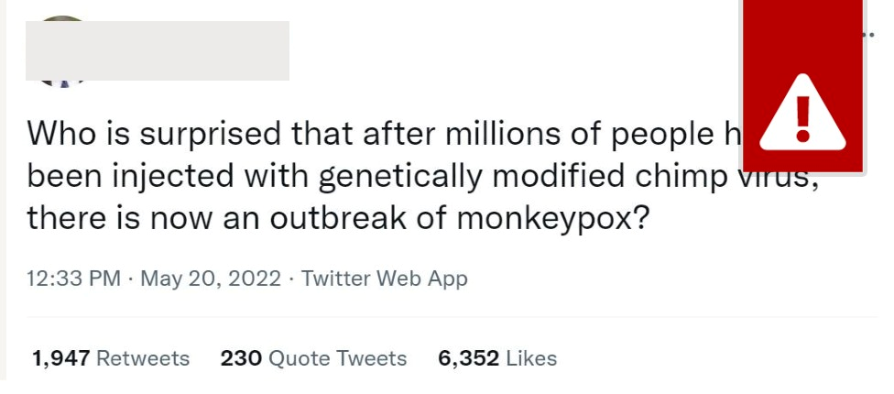Image resolution: width=894 pixels, height=394 pixels.
Task: Show the 6,352 Likes list
Action: coord(496,358)
